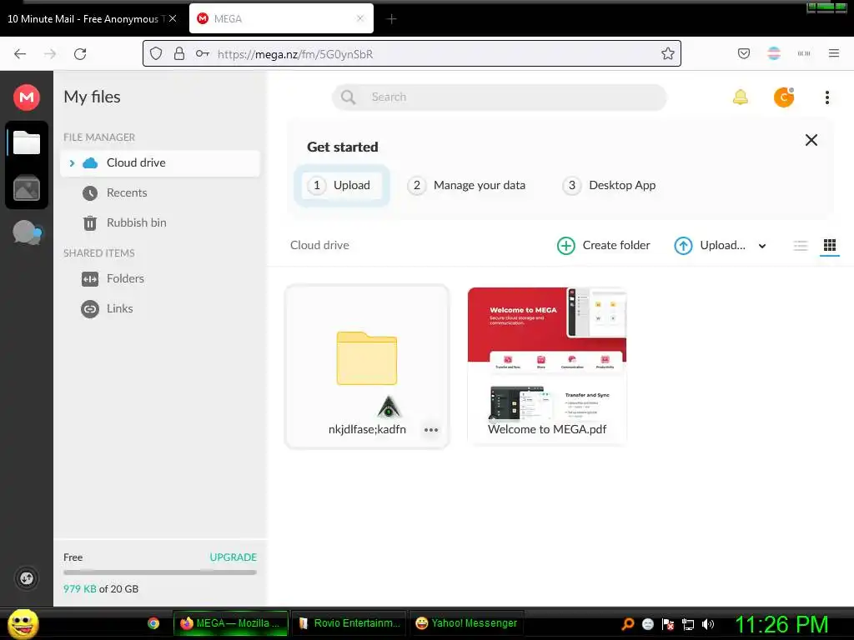
Task: Open Firefox hamburger menu
Action: tap(834, 54)
